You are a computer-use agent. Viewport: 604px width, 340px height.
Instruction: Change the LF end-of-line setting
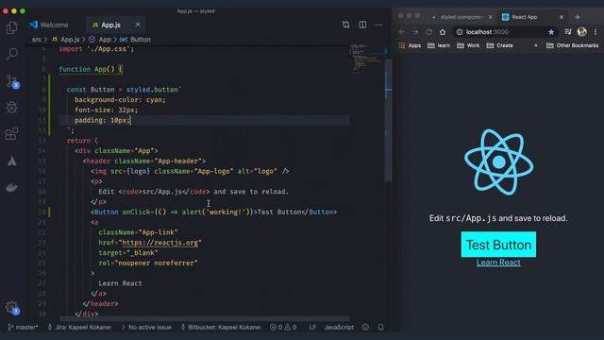pos(312,328)
